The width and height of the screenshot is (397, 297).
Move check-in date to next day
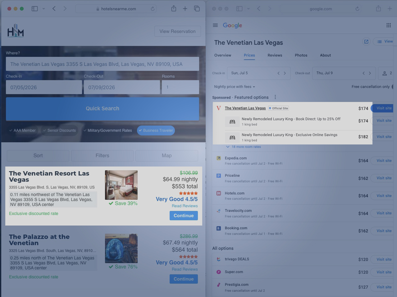pyautogui.click(x=285, y=73)
